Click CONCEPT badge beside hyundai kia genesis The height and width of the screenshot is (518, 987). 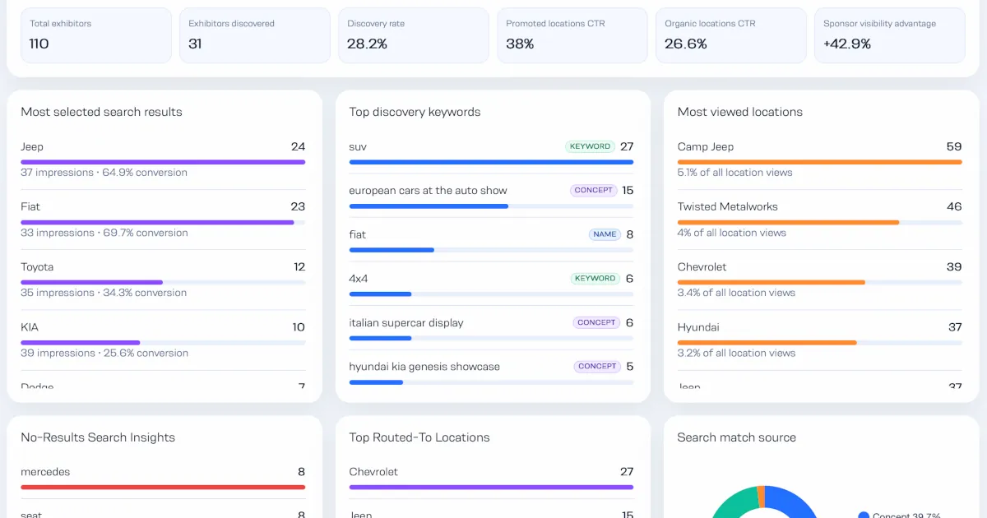point(596,366)
